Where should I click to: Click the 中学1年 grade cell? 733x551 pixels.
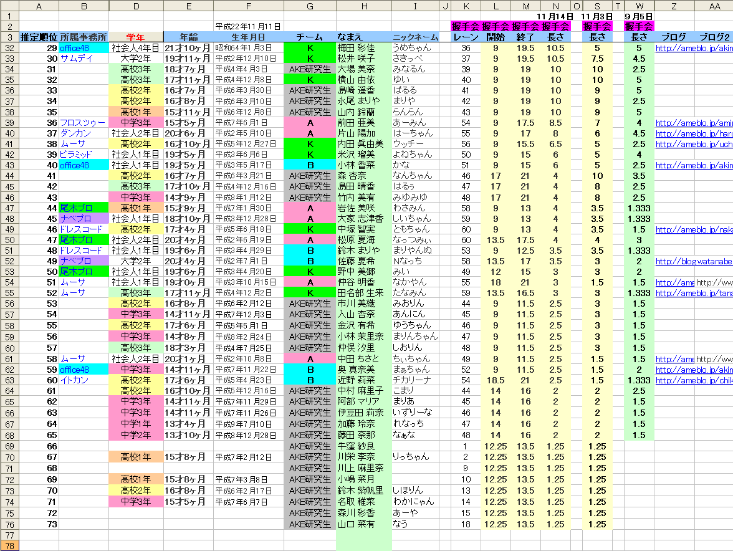coord(136,424)
